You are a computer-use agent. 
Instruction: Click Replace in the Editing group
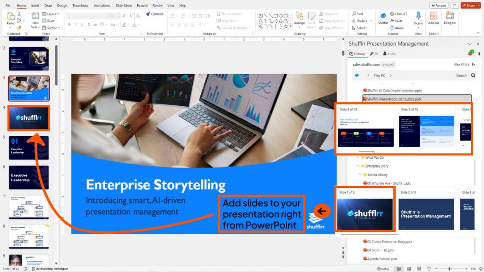coord(362,21)
